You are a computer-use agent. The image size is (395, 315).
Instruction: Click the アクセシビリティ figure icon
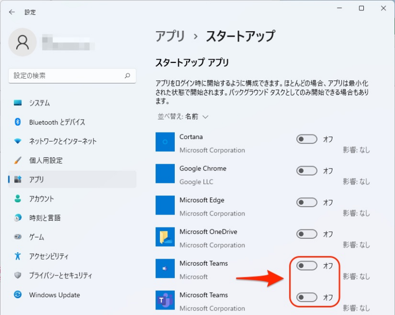coord(18,256)
